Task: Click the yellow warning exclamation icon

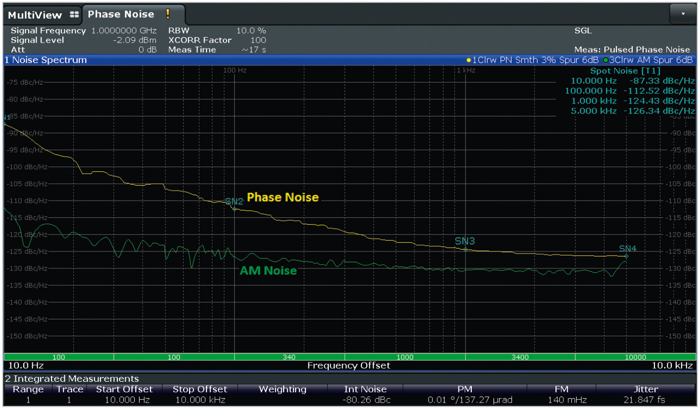Action: click(168, 14)
